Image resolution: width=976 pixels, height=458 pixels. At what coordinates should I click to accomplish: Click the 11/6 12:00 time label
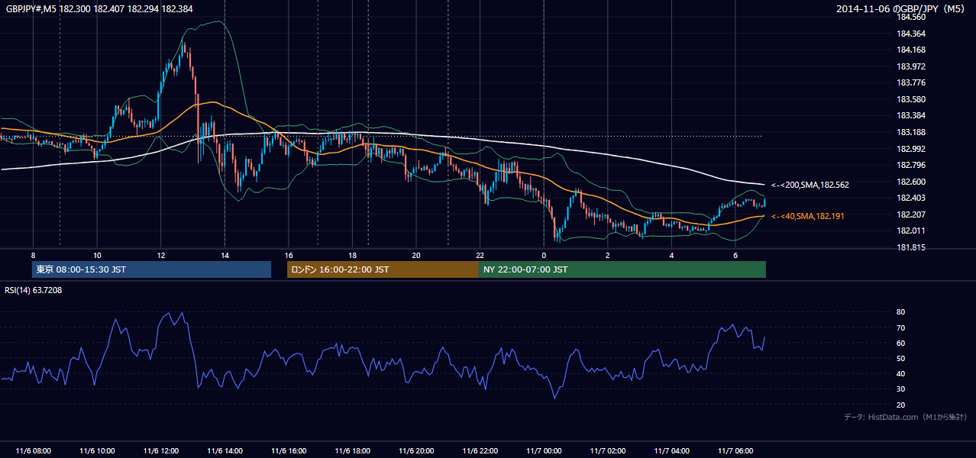(x=160, y=451)
